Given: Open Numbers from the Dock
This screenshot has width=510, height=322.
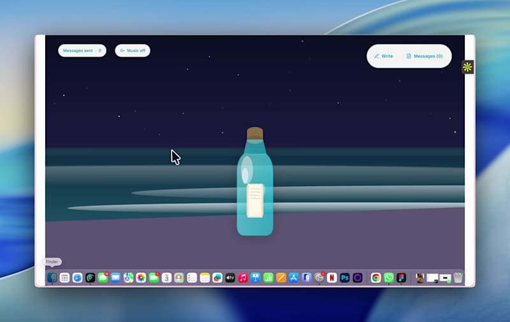Looking at the screenshot, I should point(268,278).
